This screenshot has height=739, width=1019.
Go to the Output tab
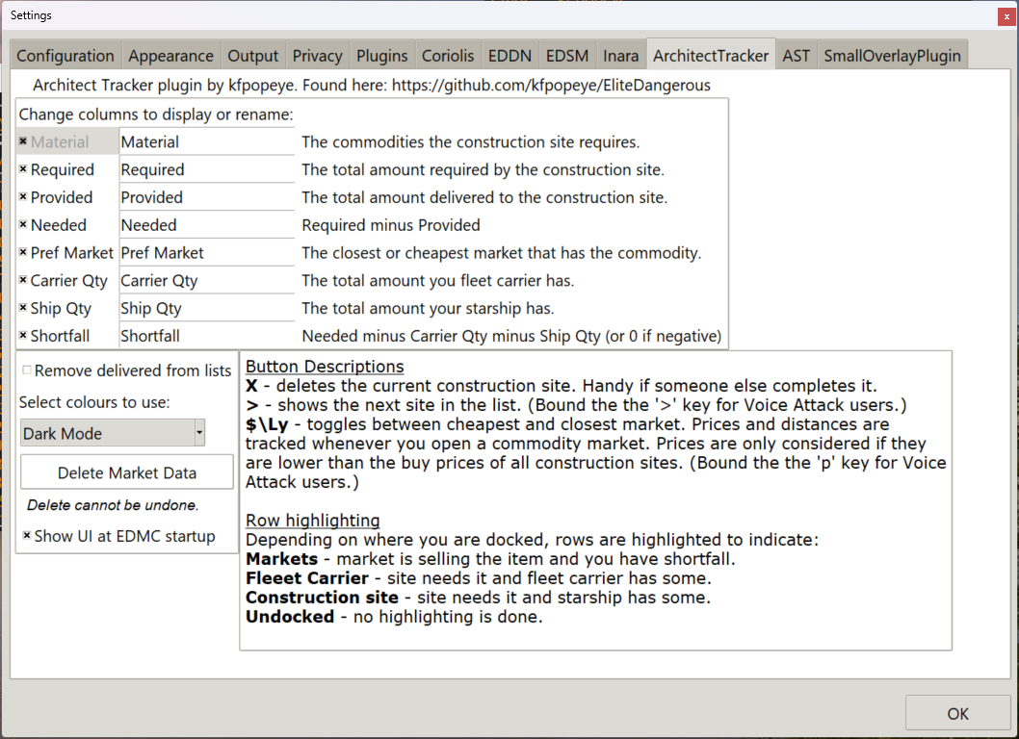[x=252, y=56]
